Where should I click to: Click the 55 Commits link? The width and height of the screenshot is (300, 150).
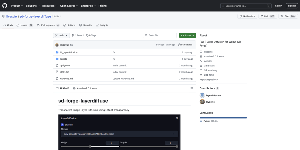pos(185,44)
